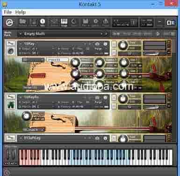Viewport: 180px width, 176px height.
Task: Click the snapshot camera icon of first instrument
Action: [x=97, y=44]
